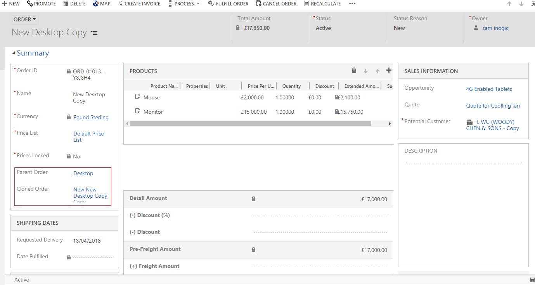Click the Properties column header

point(197,86)
